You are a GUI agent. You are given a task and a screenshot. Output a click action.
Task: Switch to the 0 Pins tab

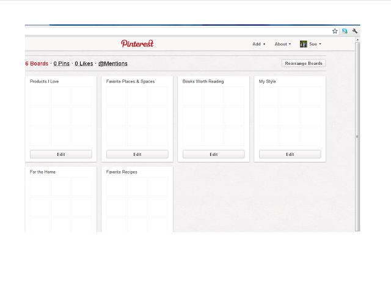61,64
